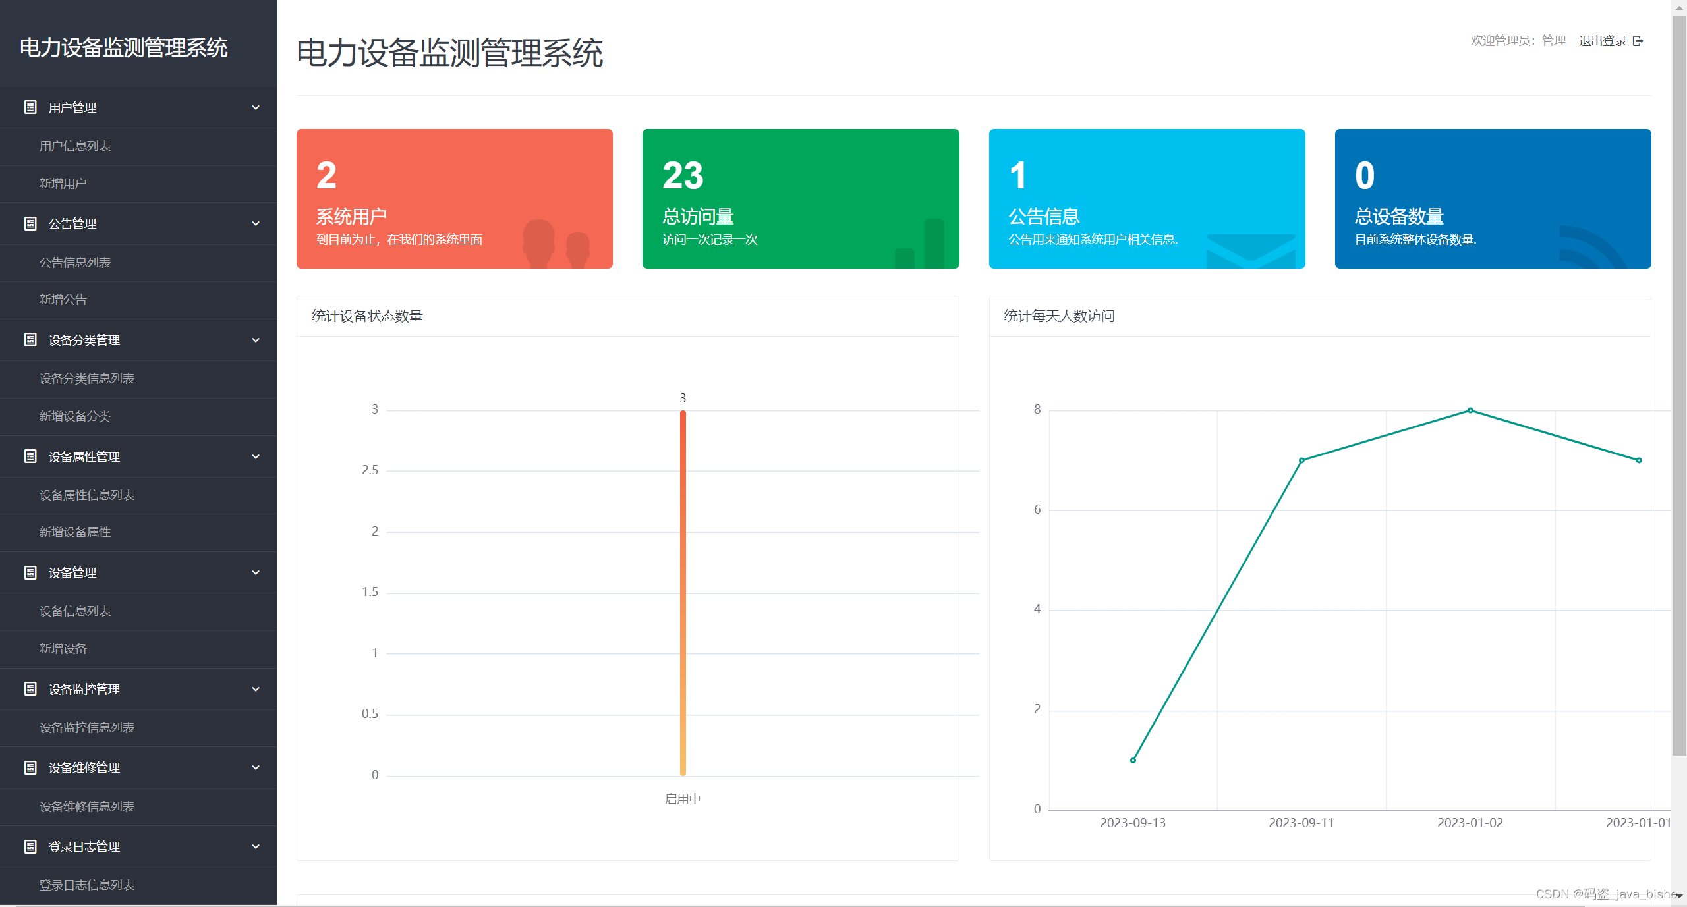The width and height of the screenshot is (1687, 907).
Task: Click the orange 启用中 bar in chart
Action: click(x=683, y=593)
